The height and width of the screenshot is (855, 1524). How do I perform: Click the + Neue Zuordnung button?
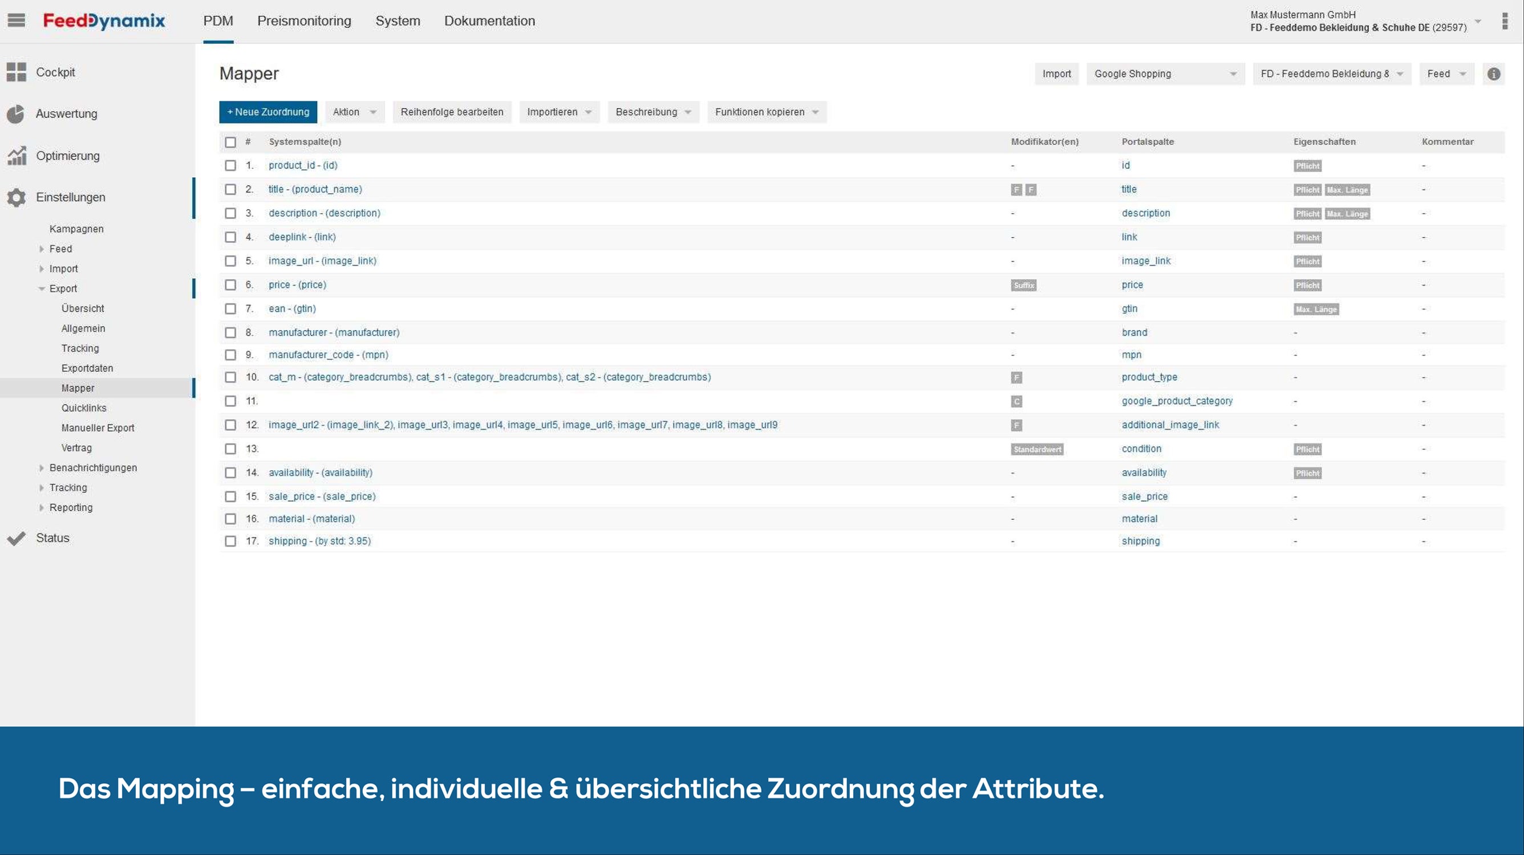[268, 112]
